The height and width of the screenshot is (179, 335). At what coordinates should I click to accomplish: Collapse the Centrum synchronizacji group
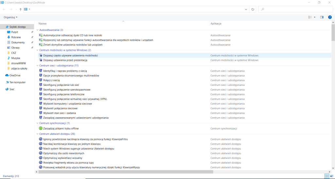[x=37, y=123]
